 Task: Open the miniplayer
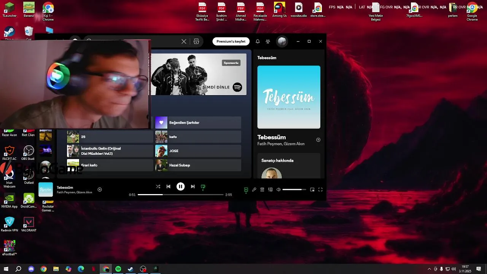click(312, 190)
